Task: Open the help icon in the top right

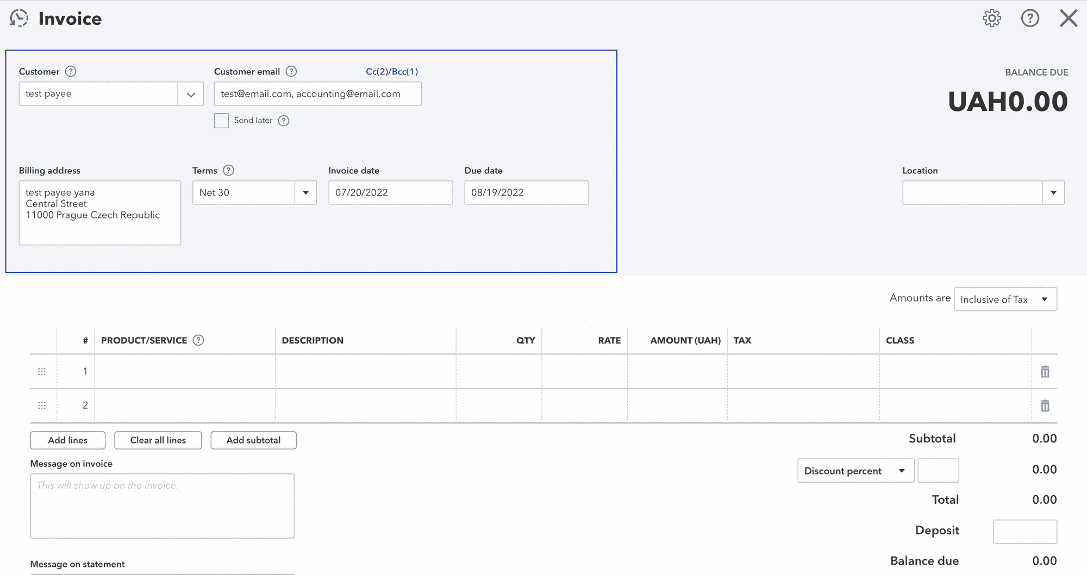Action: point(1030,18)
